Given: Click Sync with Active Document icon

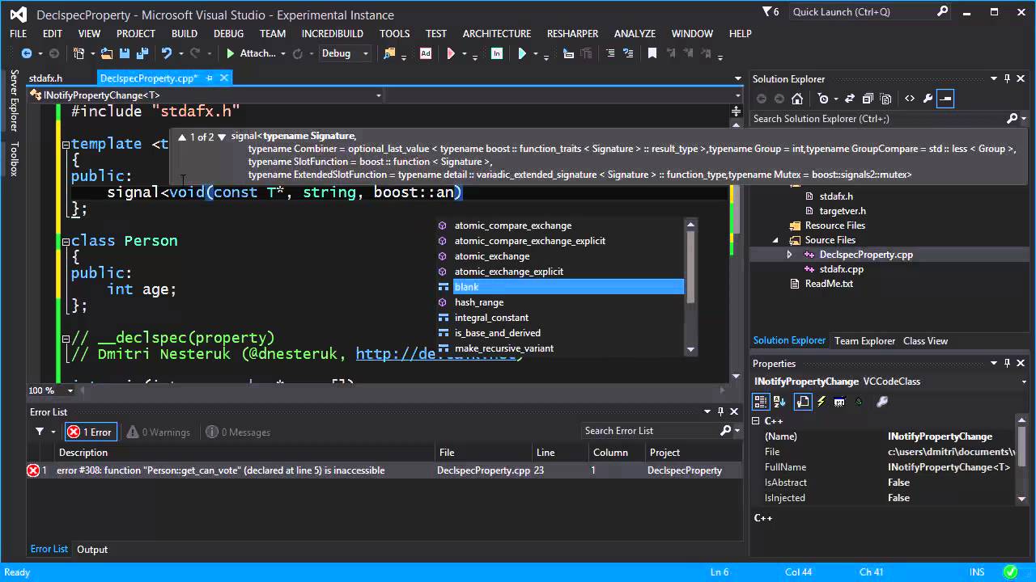Looking at the screenshot, I should (850, 99).
